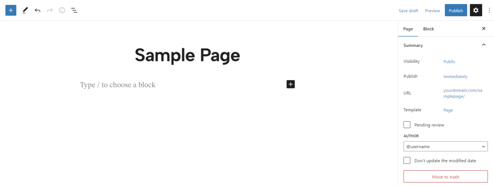Viewport: 493px width, 186px height.
Task: Select the Tools pencil icon
Action: click(25, 11)
